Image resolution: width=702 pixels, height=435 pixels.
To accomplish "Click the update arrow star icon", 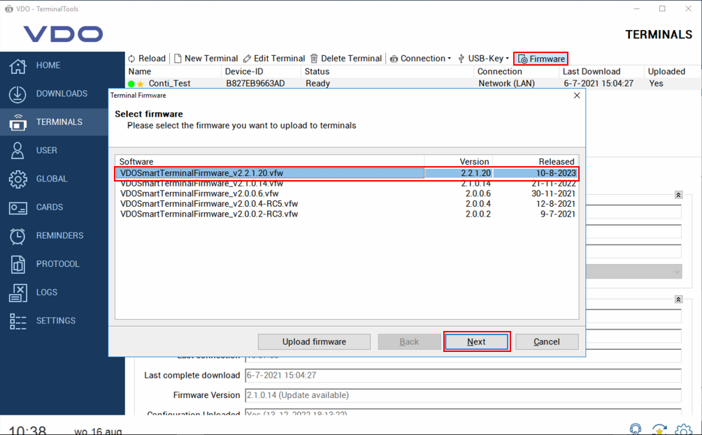I will point(659,429).
